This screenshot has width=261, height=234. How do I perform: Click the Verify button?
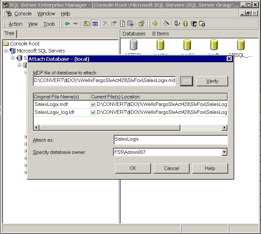pos(212,81)
